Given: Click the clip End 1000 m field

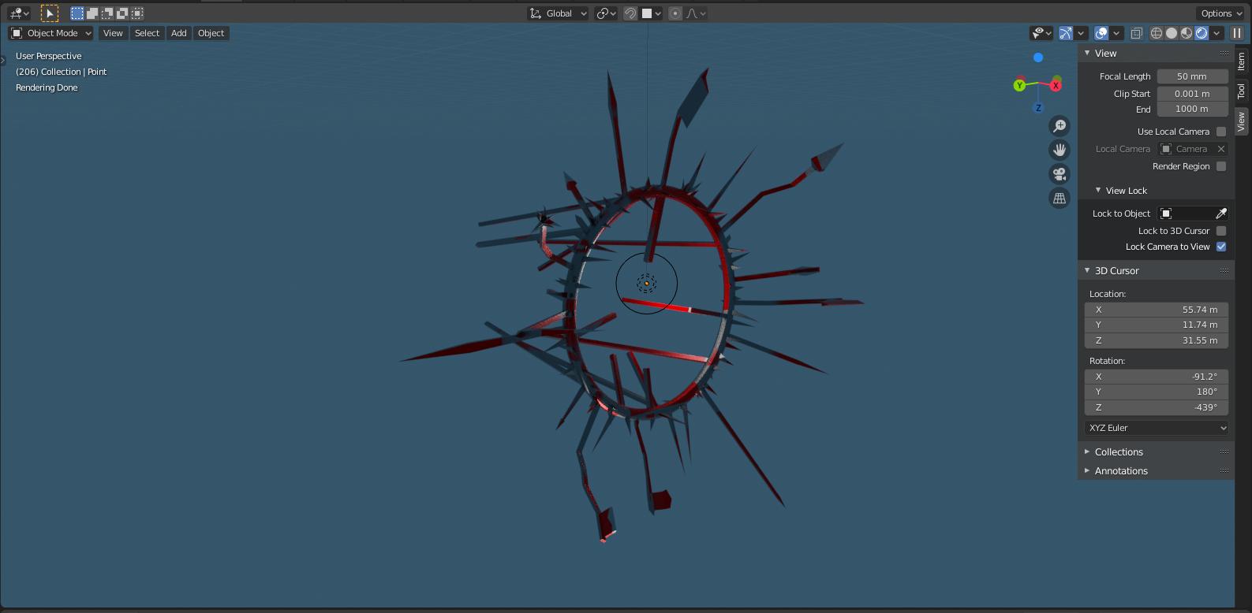Looking at the screenshot, I should tap(1193, 110).
